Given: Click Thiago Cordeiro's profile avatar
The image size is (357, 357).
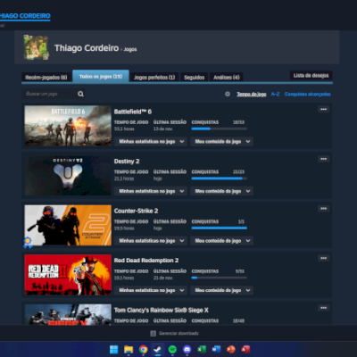Looking at the screenshot, I should click(37, 47).
